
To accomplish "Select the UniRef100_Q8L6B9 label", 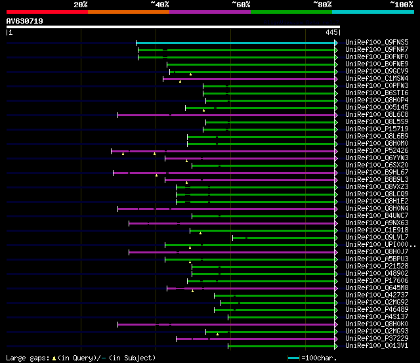I will pyautogui.click(x=377, y=137).
